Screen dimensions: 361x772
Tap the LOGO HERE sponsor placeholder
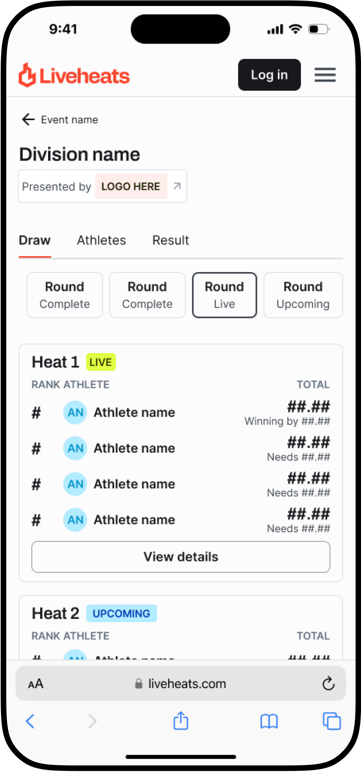[131, 186]
